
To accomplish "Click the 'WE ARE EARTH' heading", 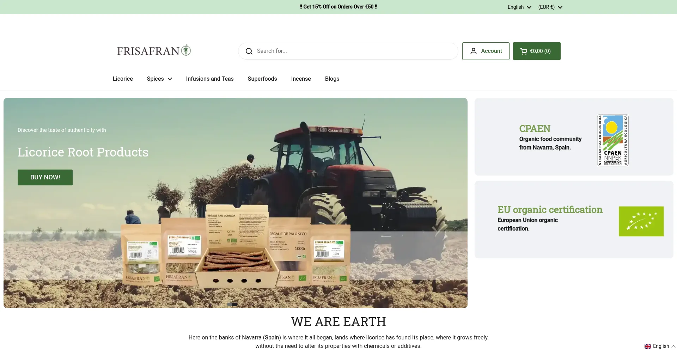I will point(338,322).
